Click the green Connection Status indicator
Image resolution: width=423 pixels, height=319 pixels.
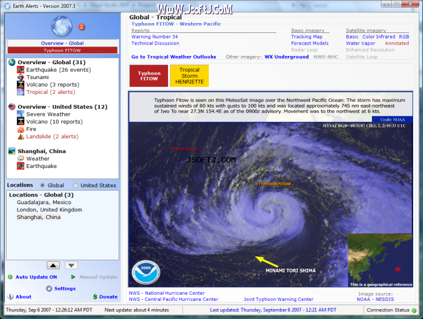coord(414,310)
